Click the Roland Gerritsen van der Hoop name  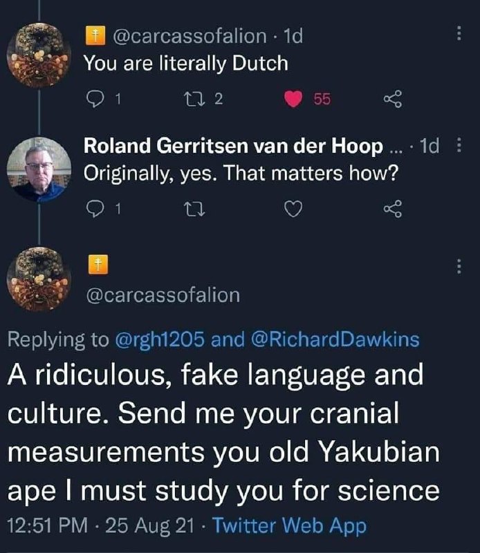pyautogui.click(x=233, y=147)
